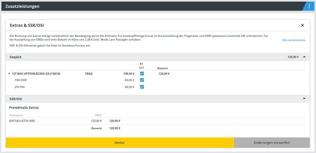The height and width of the screenshot is (153, 316).
Task: Click the Gepäck section header title
Action: click(x=15, y=57)
